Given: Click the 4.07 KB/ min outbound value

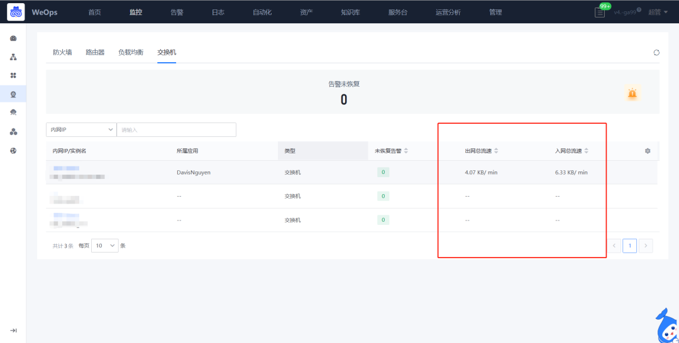Looking at the screenshot, I should [481, 172].
